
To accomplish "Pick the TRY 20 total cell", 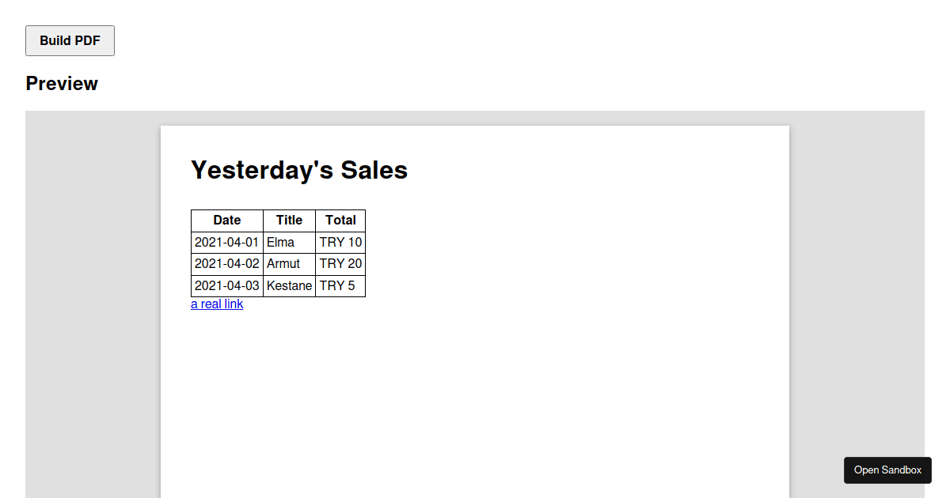I will click(x=340, y=264).
